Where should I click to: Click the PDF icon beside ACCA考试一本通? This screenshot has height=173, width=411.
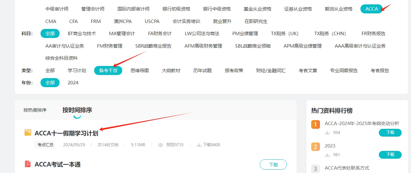pos(28,164)
